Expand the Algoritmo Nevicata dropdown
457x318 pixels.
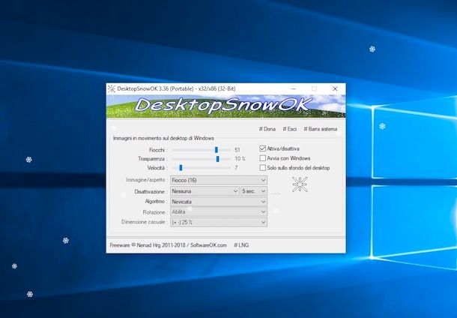pyautogui.click(x=219, y=202)
